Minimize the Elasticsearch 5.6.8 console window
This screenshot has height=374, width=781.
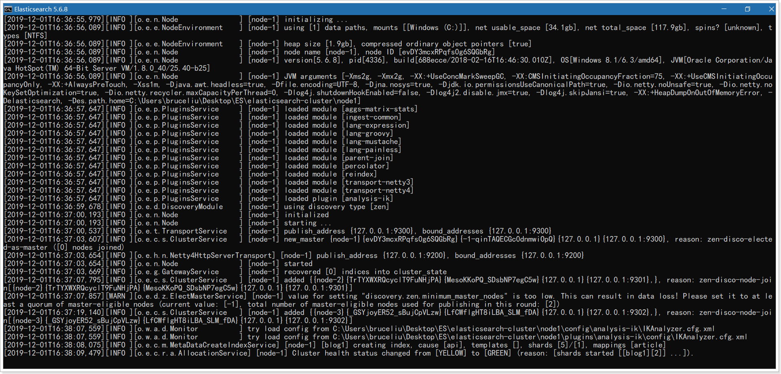tap(724, 9)
